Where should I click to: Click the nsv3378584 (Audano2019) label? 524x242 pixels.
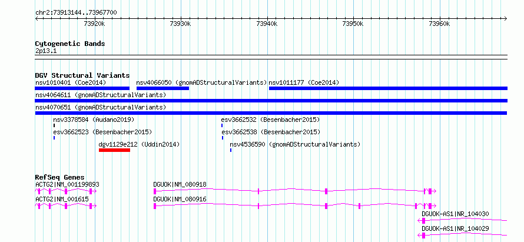(94, 120)
